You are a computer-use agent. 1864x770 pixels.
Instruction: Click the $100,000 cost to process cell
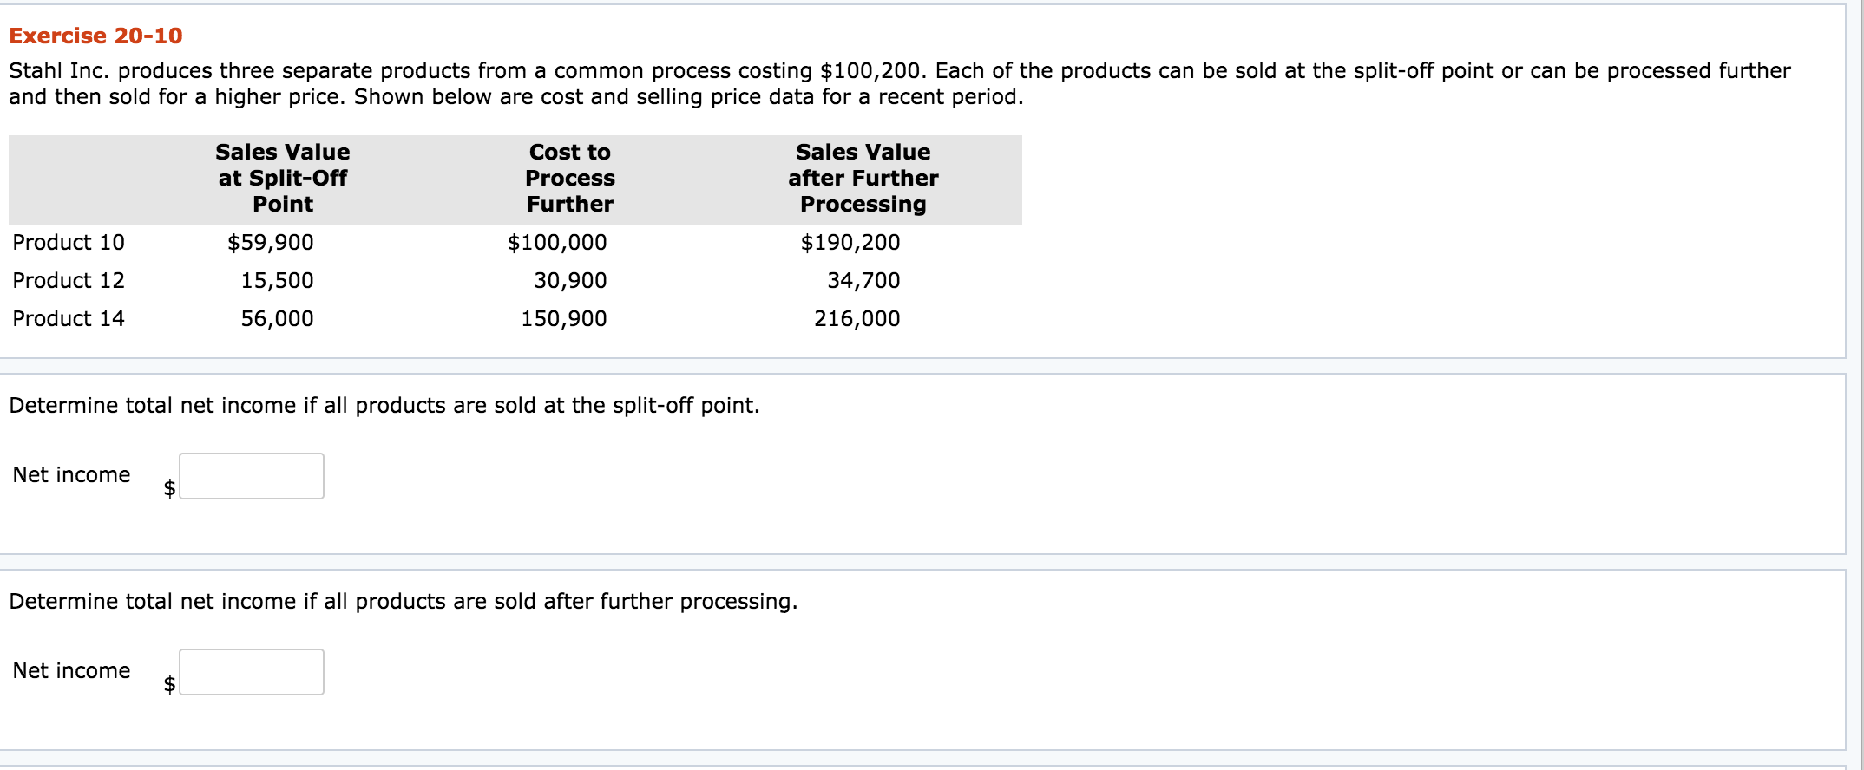coord(557,243)
